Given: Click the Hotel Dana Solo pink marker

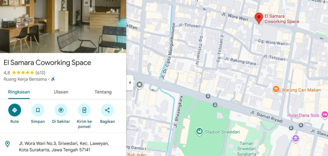Looking at the screenshot, I should click(324, 115).
